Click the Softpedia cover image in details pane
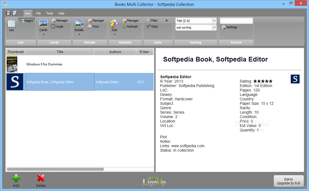The width and height of the screenshot is (309, 191). (295, 79)
